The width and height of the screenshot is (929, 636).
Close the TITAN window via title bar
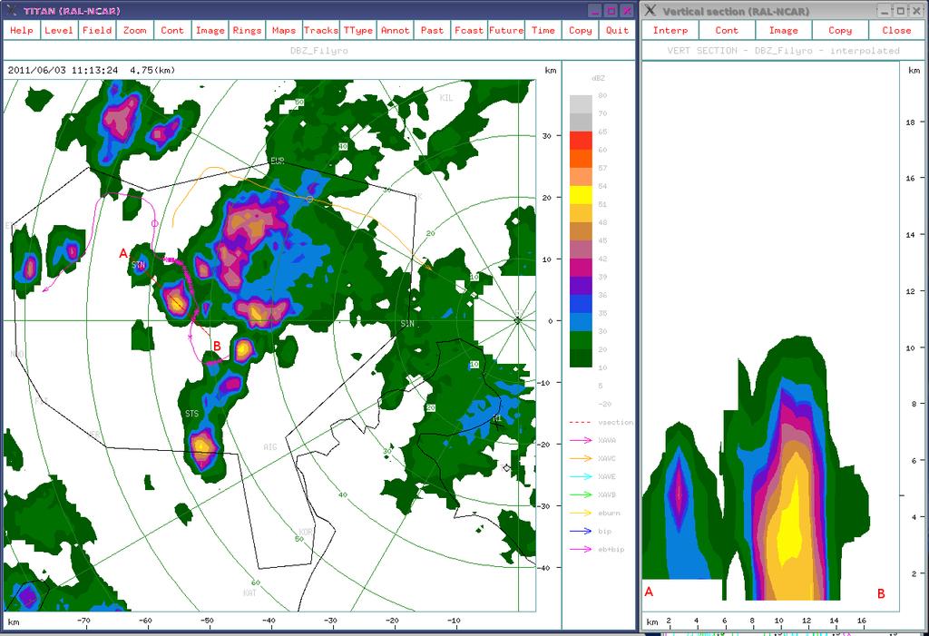pyautogui.click(x=626, y=11)
